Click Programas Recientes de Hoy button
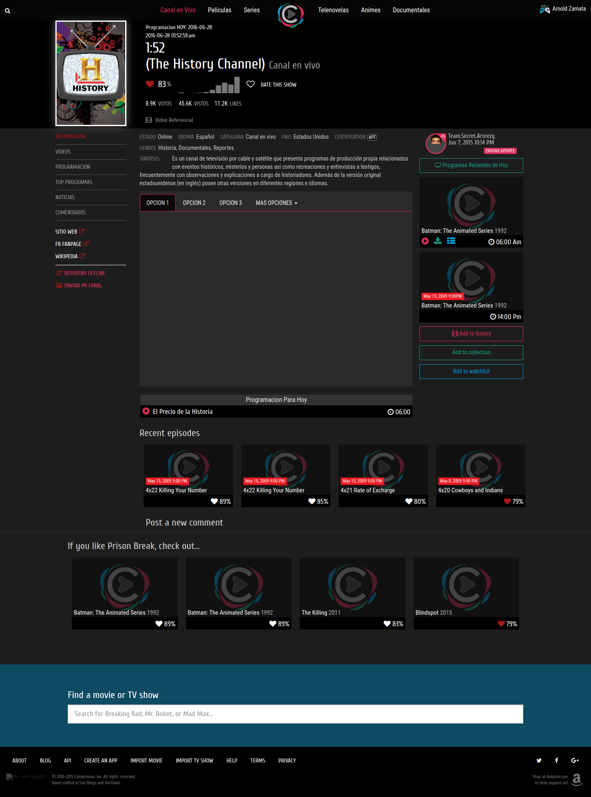The image size is (591, 797). click(x=471, y=165)
